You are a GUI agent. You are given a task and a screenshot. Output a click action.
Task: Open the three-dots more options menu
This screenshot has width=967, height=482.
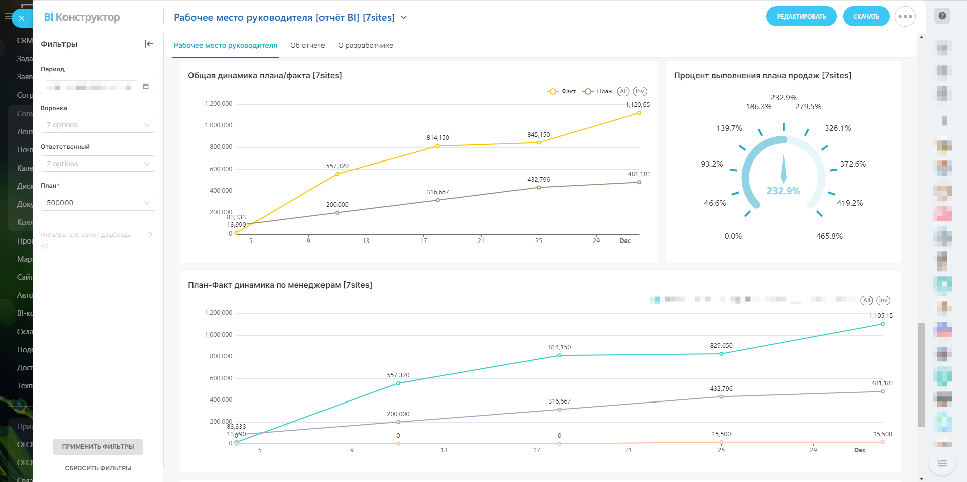click(905, 16)
